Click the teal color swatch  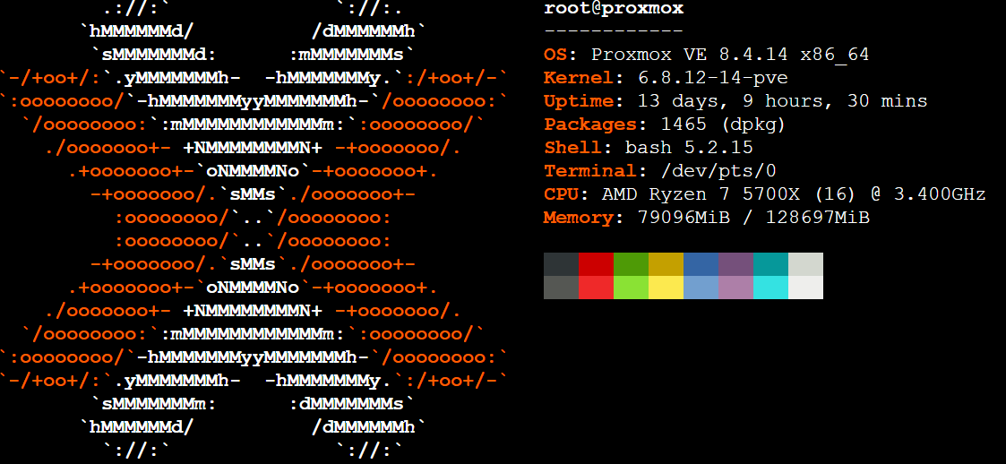tap(770, 264)
